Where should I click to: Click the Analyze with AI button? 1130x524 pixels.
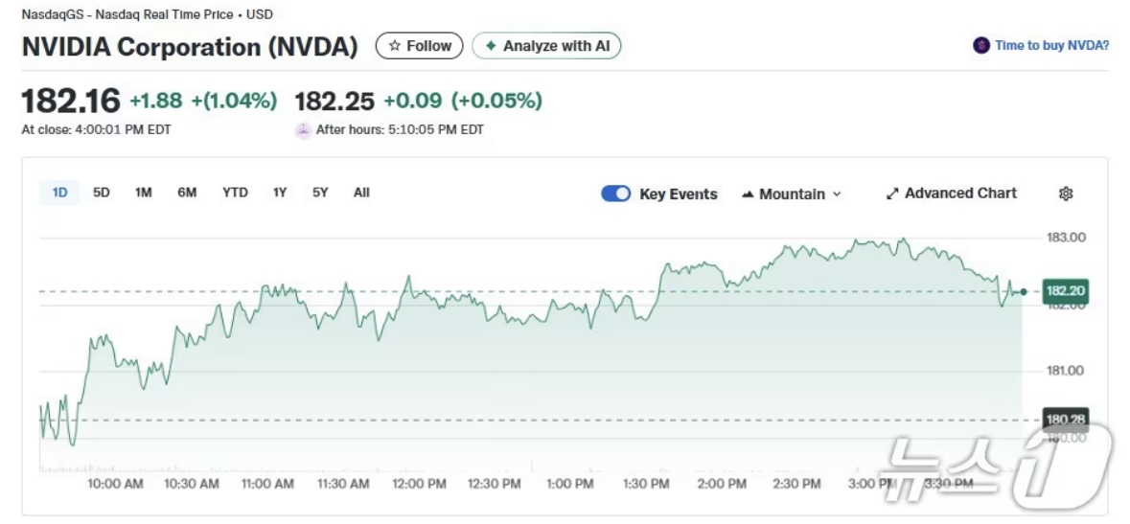coord(546,46)
